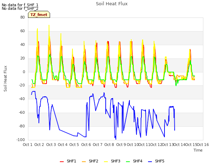Viewport: 224px width, 168px height.
Task: Click the '0' y-axis tick label
Action: click(x=24, y=72)
